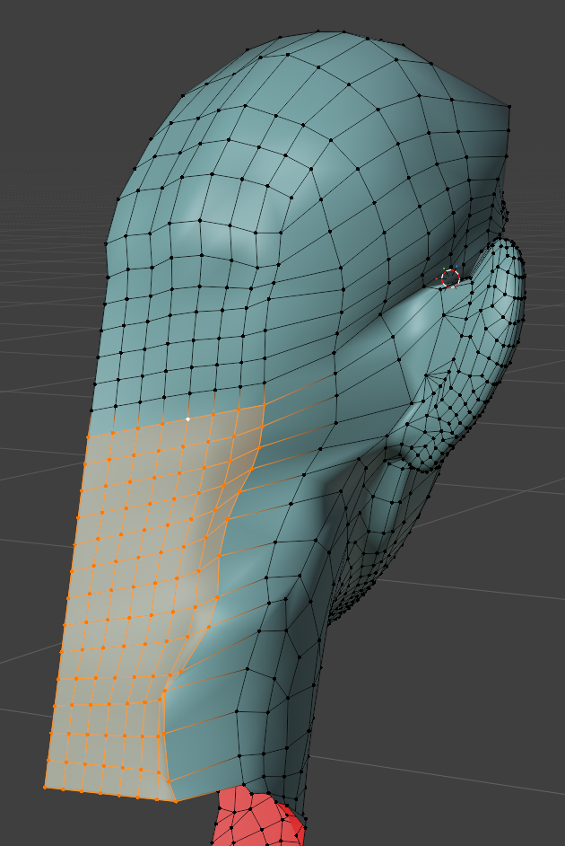Viewport: 565px width, 846px height.
Task: Click the notch vertex on the selection's lower-right edge
Action: pyautogui.click(x=164, y=692)
